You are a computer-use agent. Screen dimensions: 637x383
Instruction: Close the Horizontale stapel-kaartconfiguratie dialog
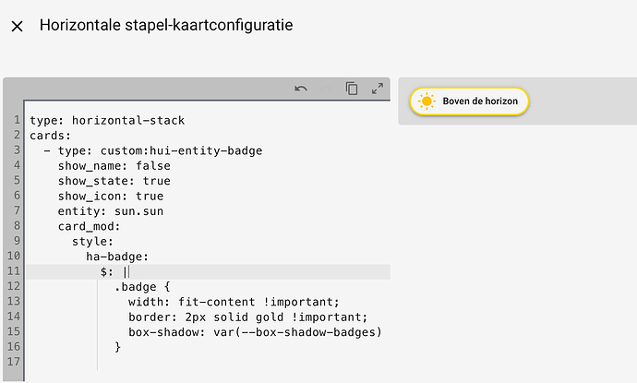(17, 27)
